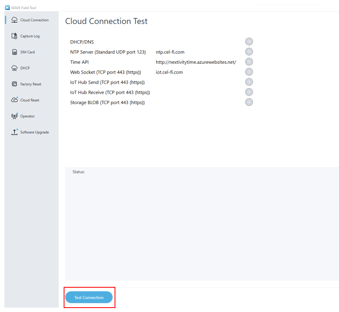Click the NTP Server status indicator
The height and width of the screenshot is (312, 339).
[249, 51]
